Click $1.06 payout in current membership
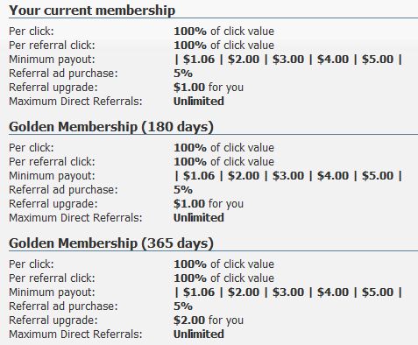 click(199, 60)
